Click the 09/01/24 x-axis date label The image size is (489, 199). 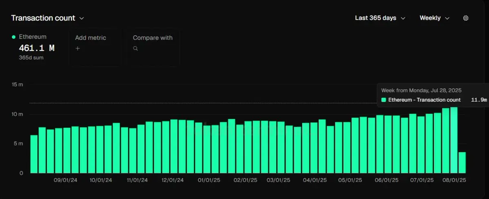coord(66,180)
